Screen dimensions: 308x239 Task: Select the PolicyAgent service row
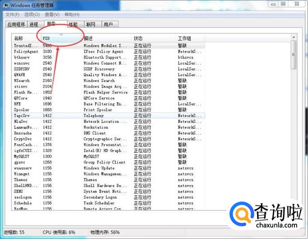click(108, 52)
